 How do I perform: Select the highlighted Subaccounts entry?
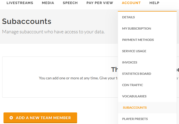point(147,108)
